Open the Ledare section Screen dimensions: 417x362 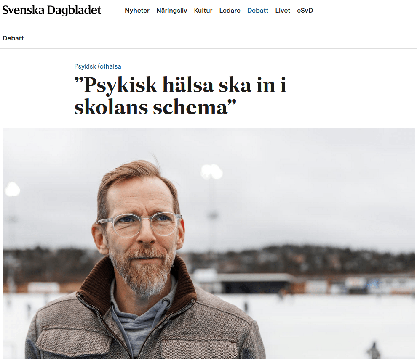230,11
